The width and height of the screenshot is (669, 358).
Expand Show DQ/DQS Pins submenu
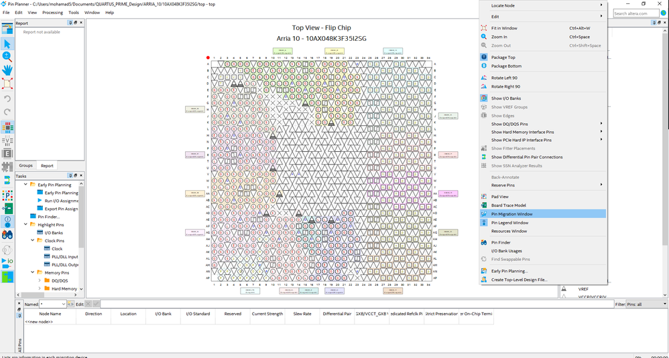tap(543, 124)
